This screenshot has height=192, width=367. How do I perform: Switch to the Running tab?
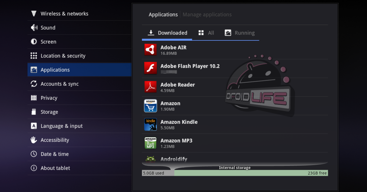(240, 33)
